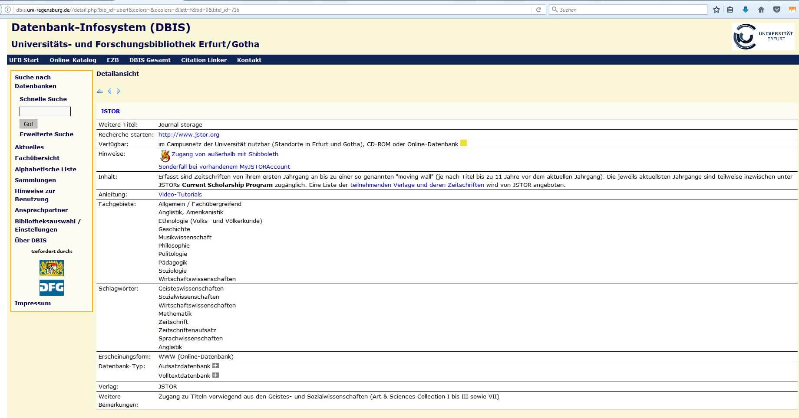Go to the previous entry with the left arrow

[x=109, y=91]
